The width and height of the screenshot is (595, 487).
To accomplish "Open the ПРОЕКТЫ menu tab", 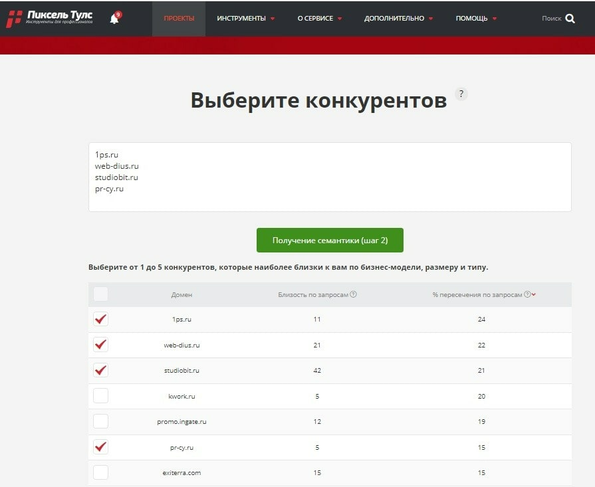I will pyautogui.click(x=179, y=18).
